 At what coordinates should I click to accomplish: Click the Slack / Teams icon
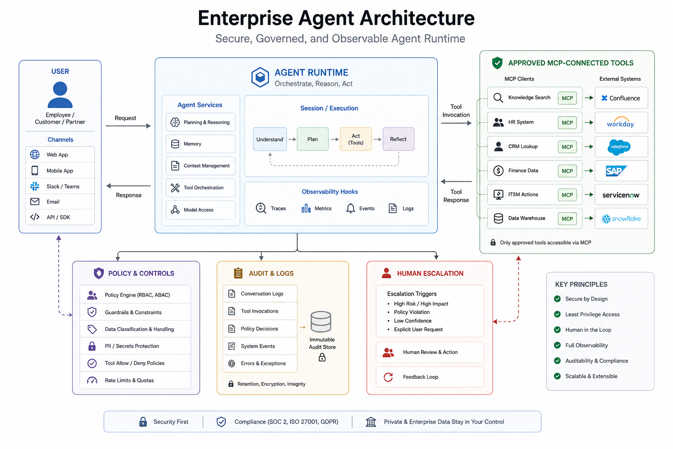[35, 186]
